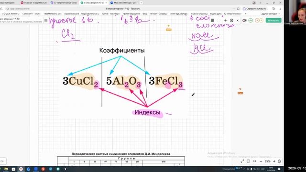Switch to the Rutube Studio tab

34,3
